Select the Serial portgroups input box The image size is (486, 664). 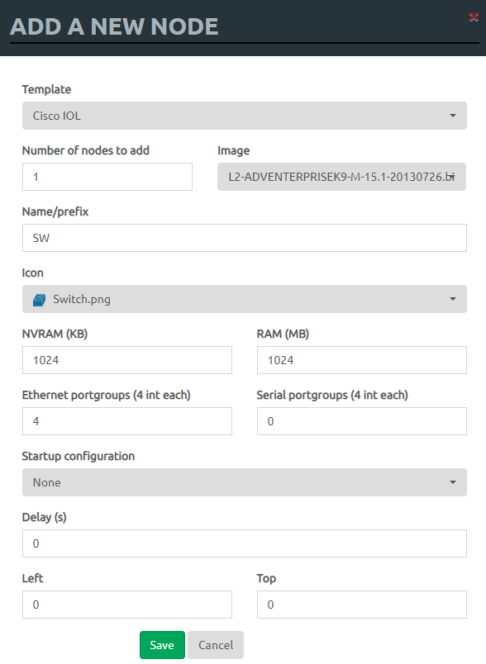(x=362, y=421)
